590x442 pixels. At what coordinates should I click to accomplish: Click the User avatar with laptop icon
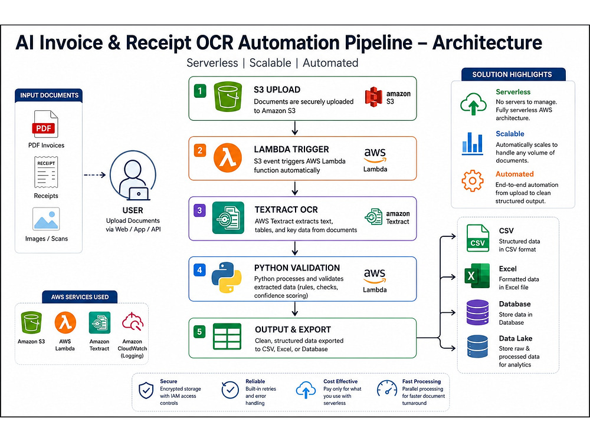point(133,176)
